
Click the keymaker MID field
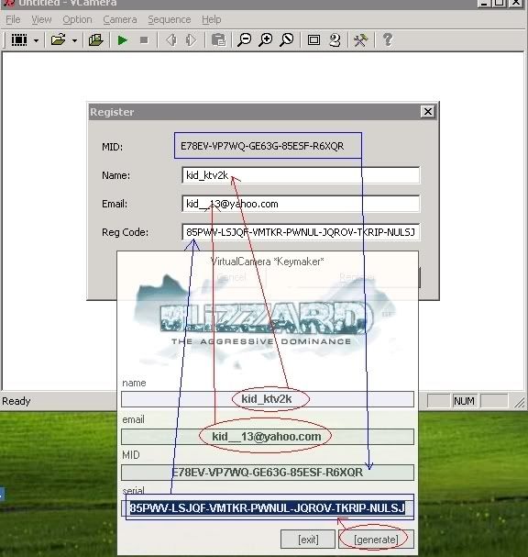pyautogui.click(x=268, y=473)
